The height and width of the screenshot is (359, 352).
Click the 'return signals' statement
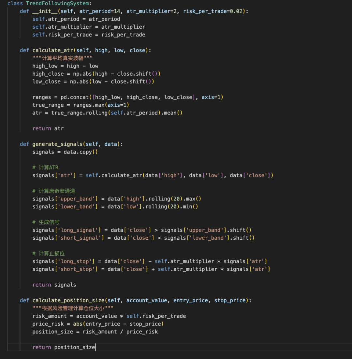[x=54, y=285]
